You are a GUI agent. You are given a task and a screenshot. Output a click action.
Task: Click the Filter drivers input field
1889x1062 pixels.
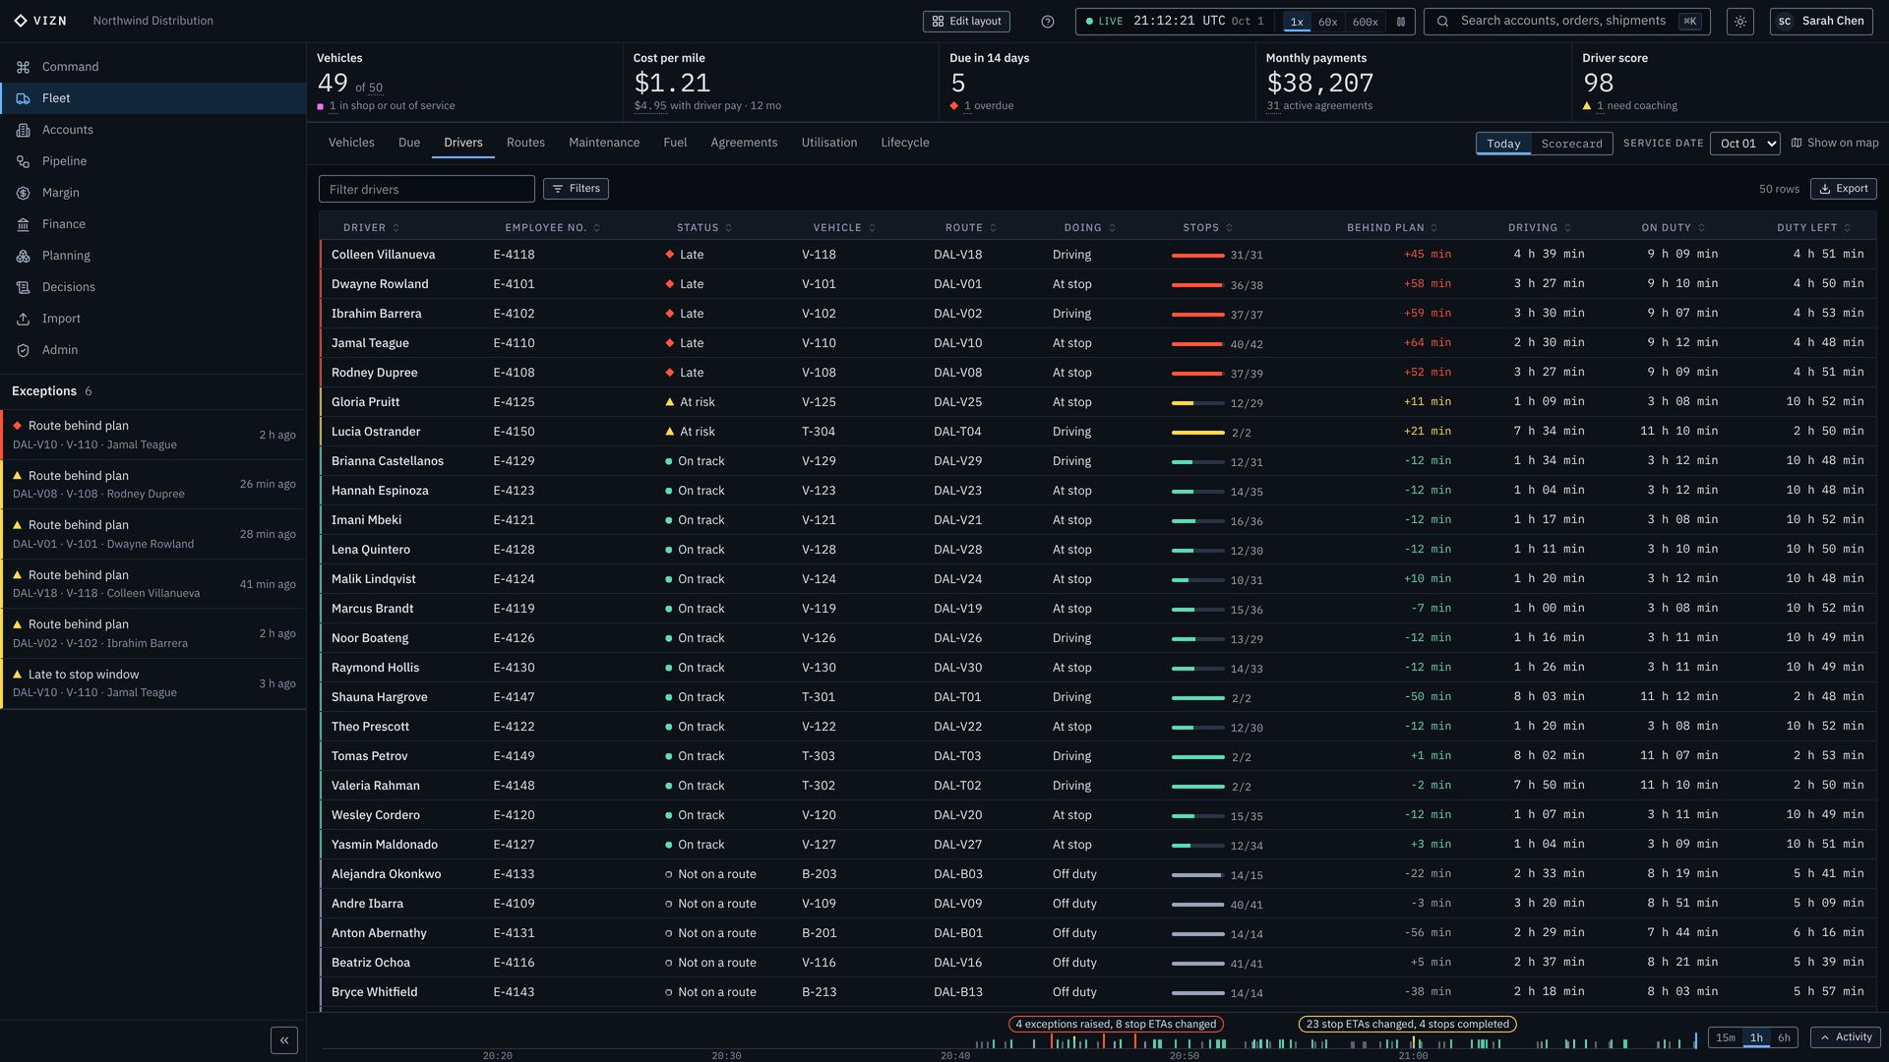click(426, 189)
